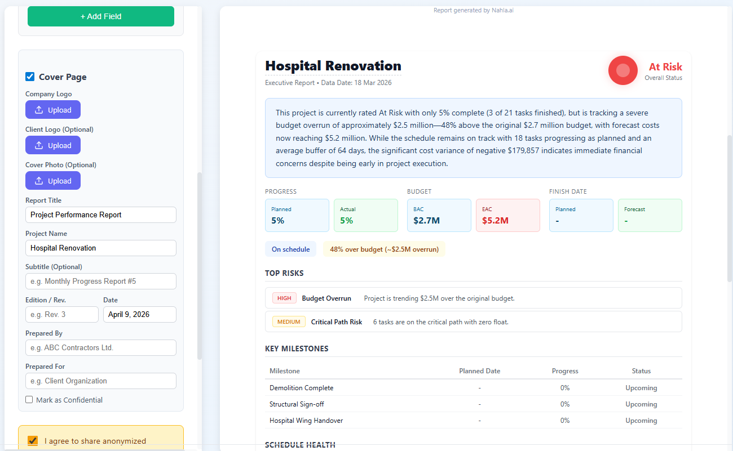Viewport: 733px width, 451px height.
Task: Toggle the agree to share anonymized checkbox
Action: click(x=33, y=440)
